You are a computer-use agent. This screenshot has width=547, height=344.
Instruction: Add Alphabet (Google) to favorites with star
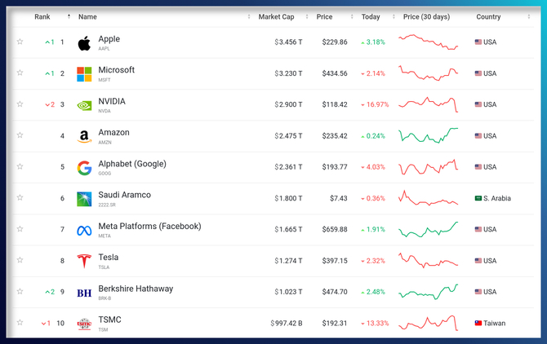click(x=20, y=166)
